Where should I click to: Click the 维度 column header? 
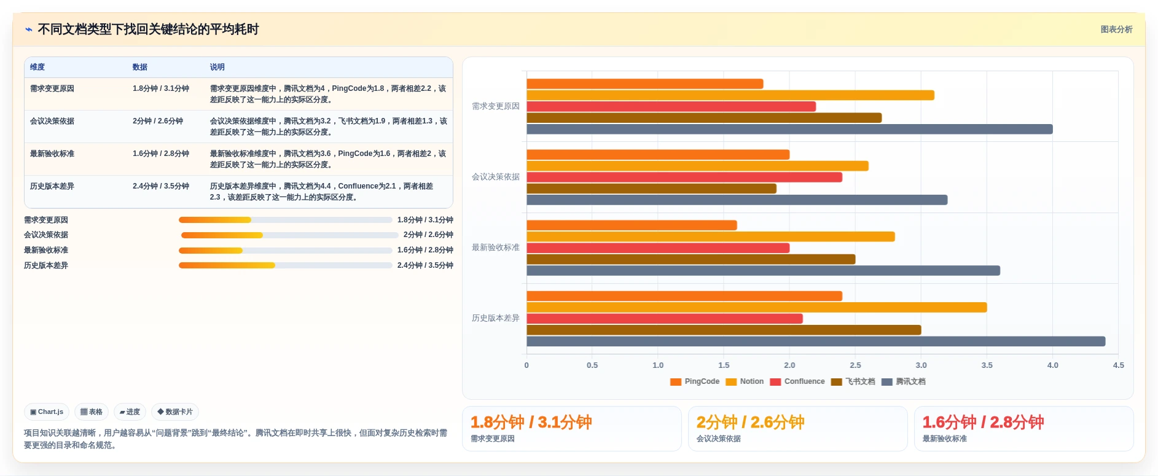[37, 68]
